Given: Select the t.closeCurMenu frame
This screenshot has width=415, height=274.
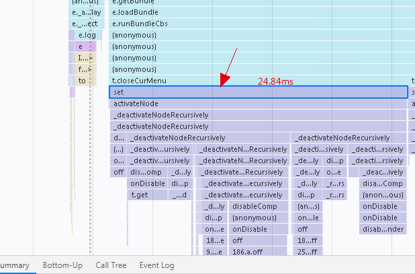Looking at the screenshot, I should coord(258,81).
